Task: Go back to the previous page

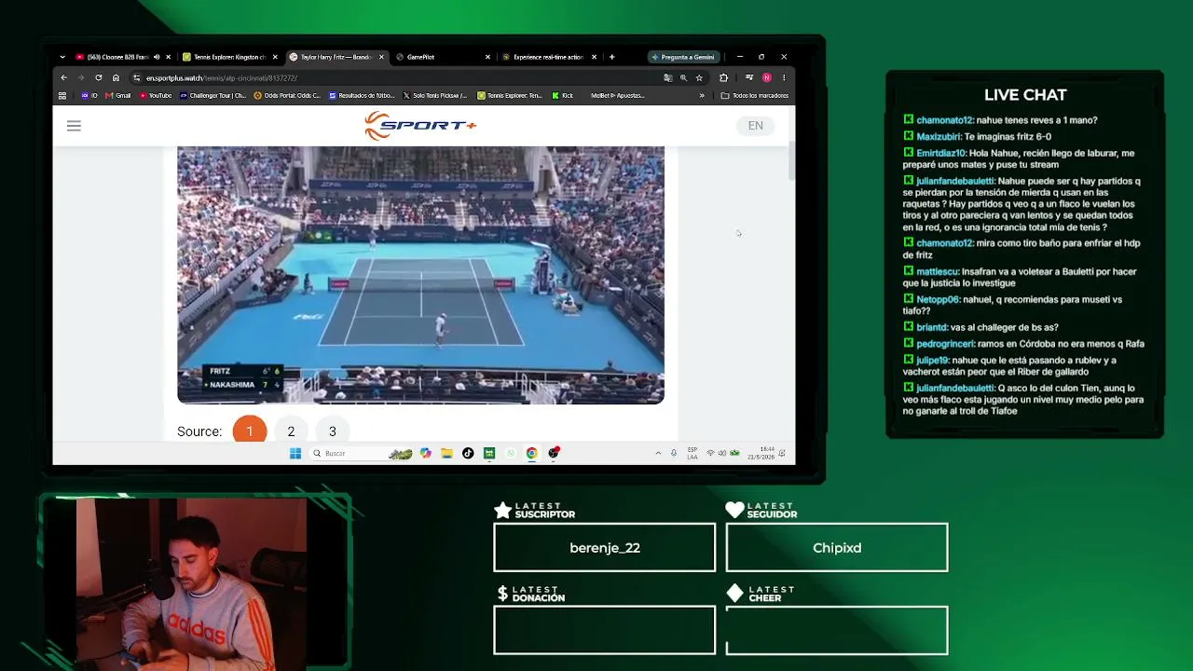Action: (x=63, y=77)
